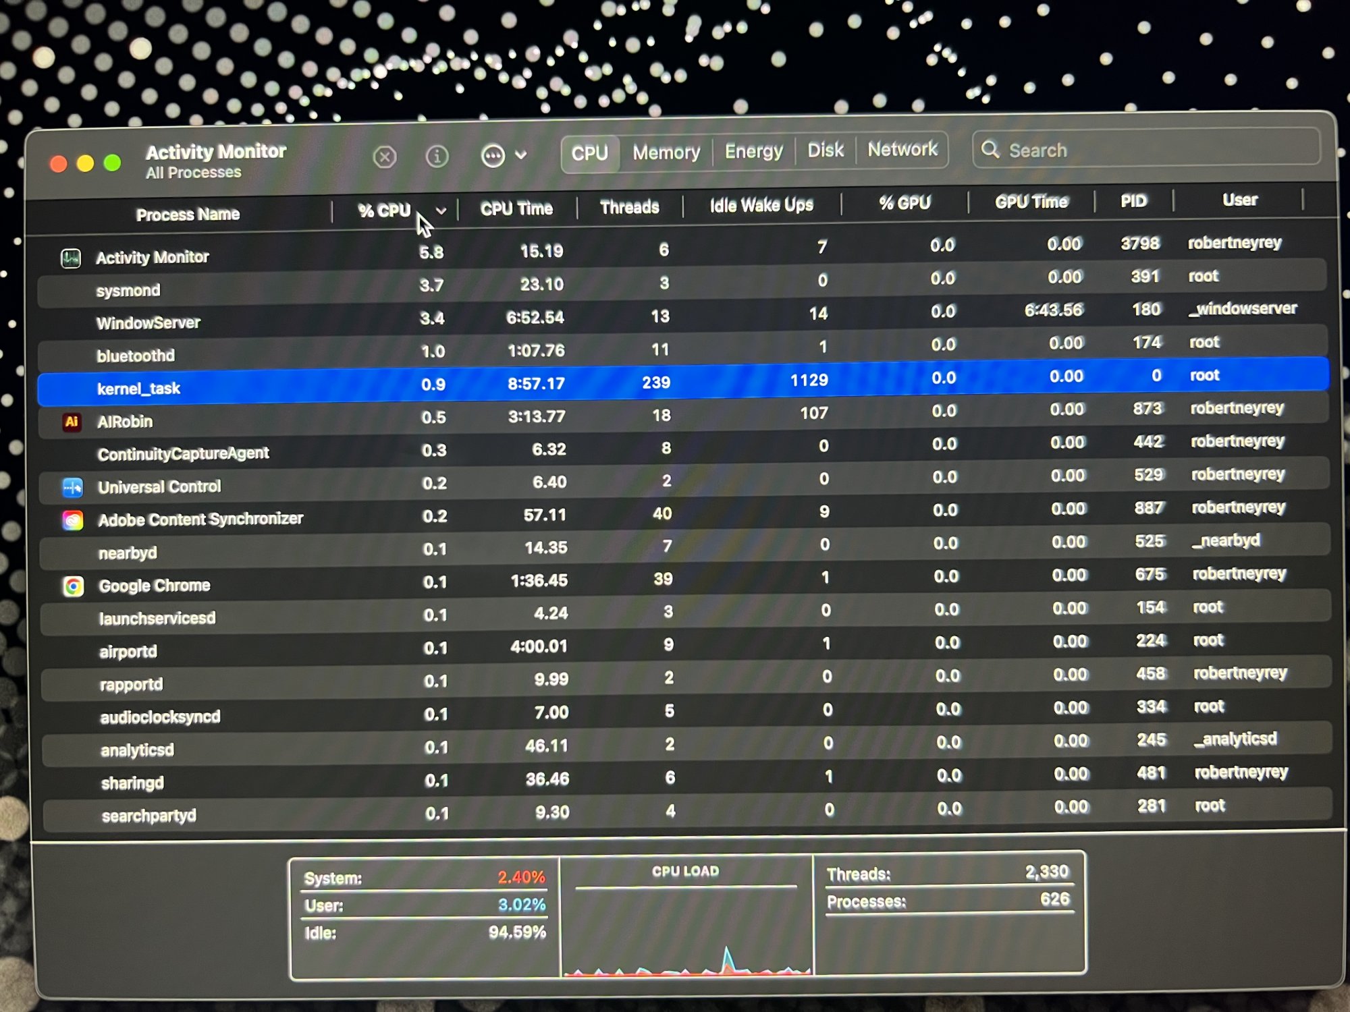
Task: Open the Network tab
Action: coord(902,149)
